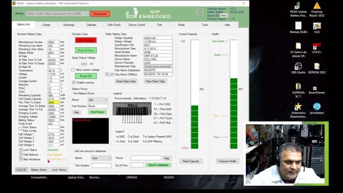Toggle Chip Name (SMBus) checkbox
Image resolution: width=343 pixels, height=193 pixels.
tap(111, 75)
